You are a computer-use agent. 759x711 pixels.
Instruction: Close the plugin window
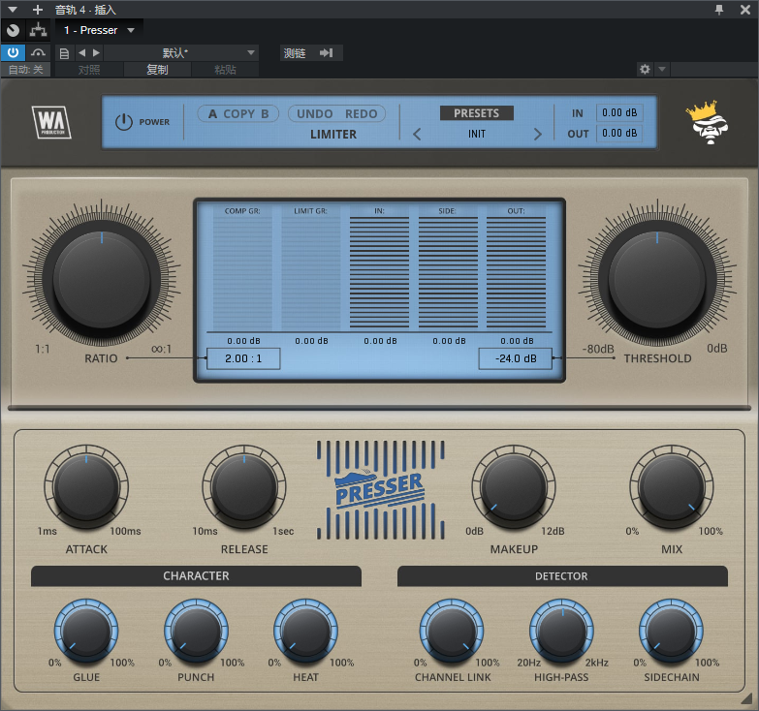[x=745, y=10]
